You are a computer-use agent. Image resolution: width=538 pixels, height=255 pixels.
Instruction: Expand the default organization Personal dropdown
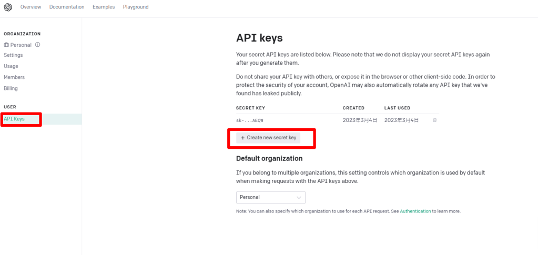point(270,197)
